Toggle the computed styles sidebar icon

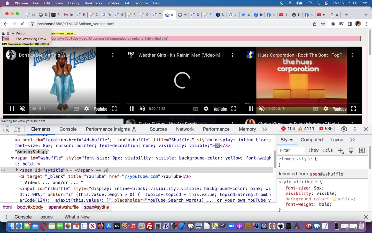362,150
